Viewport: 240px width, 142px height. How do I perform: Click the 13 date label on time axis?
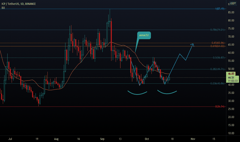[120, 139]
